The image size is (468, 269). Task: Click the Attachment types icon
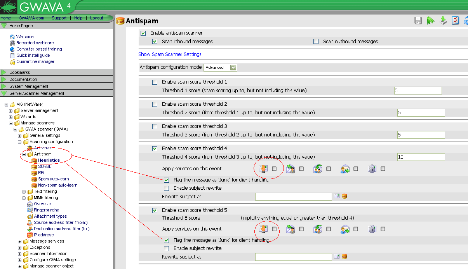30,216
